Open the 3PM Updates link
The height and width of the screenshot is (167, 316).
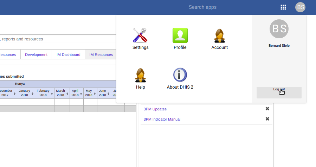coord(155,109)
